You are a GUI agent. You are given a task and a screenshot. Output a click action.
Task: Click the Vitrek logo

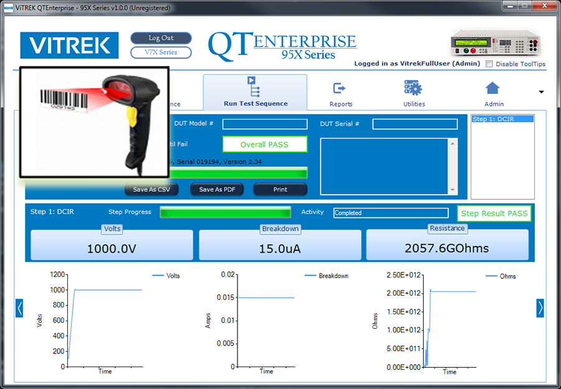(69, 45)
